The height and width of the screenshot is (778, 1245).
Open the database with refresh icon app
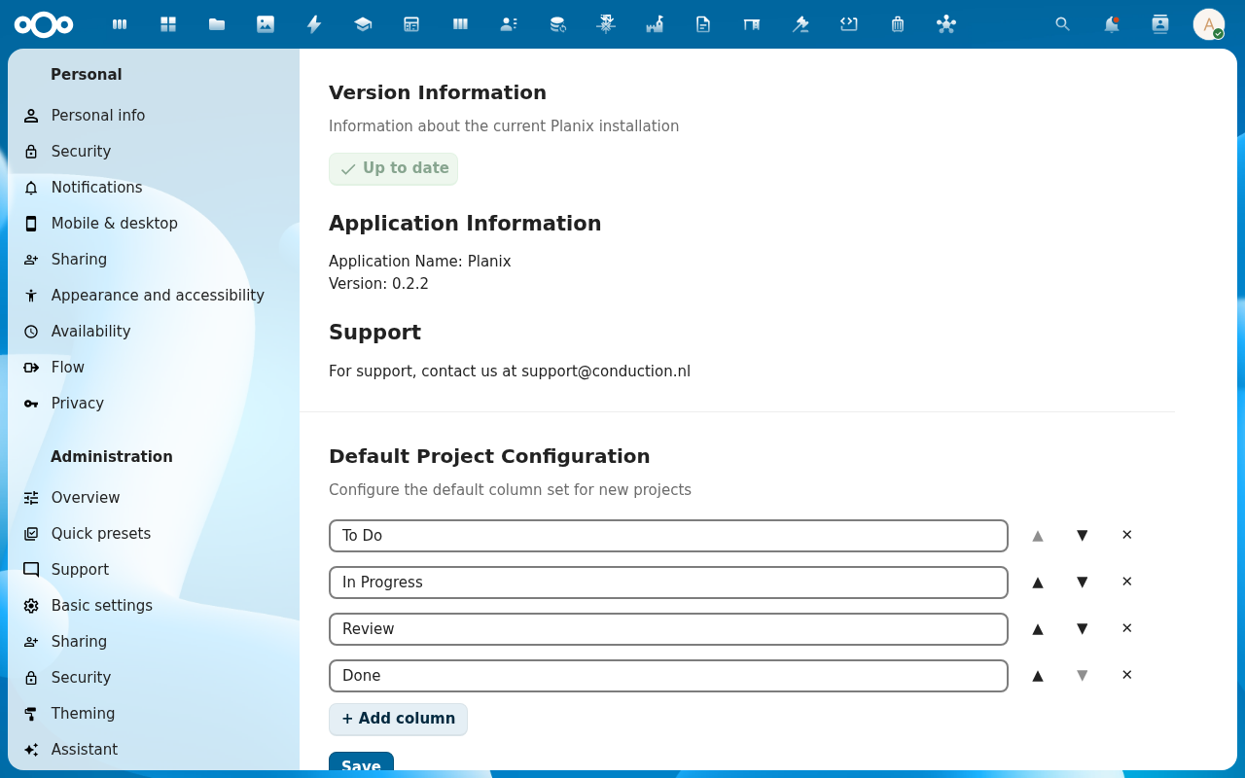tap(557, 24)
